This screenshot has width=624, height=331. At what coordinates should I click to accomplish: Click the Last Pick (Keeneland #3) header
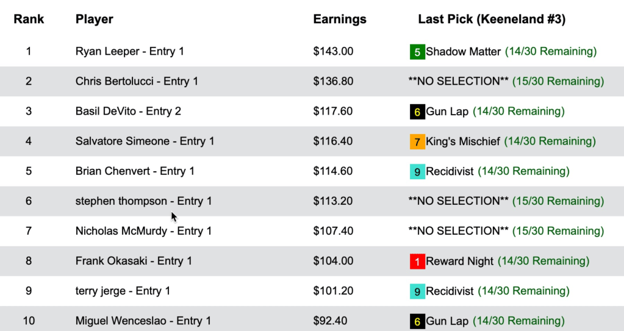pyautogui.click(x=492, y=19)
